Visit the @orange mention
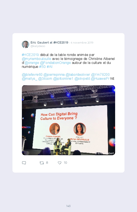 (32, 63)
